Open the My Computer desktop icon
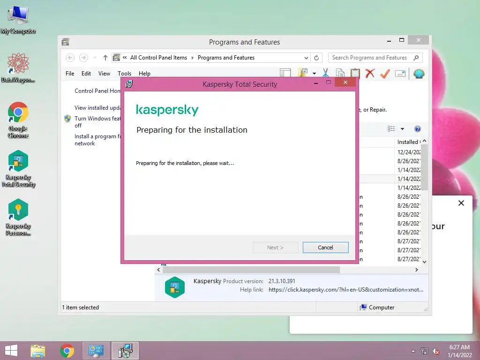The image size is (480, 360). pyautogui.click(x=18, y=19)
